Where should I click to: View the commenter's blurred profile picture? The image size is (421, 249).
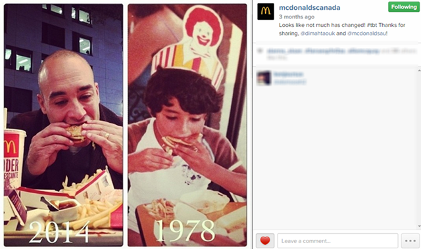264,78
